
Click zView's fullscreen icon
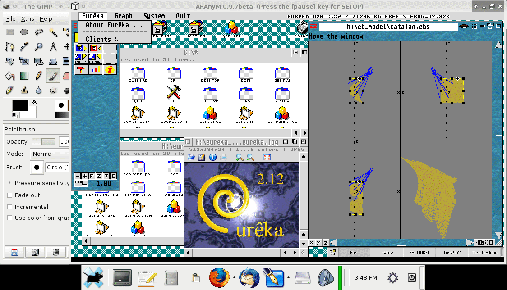[267, 157]
